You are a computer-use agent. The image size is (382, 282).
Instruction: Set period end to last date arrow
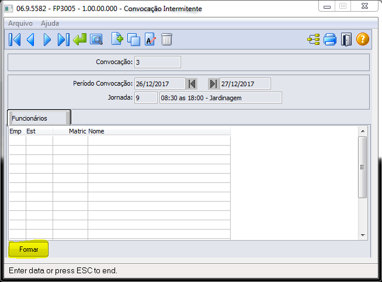pos(213,84)
